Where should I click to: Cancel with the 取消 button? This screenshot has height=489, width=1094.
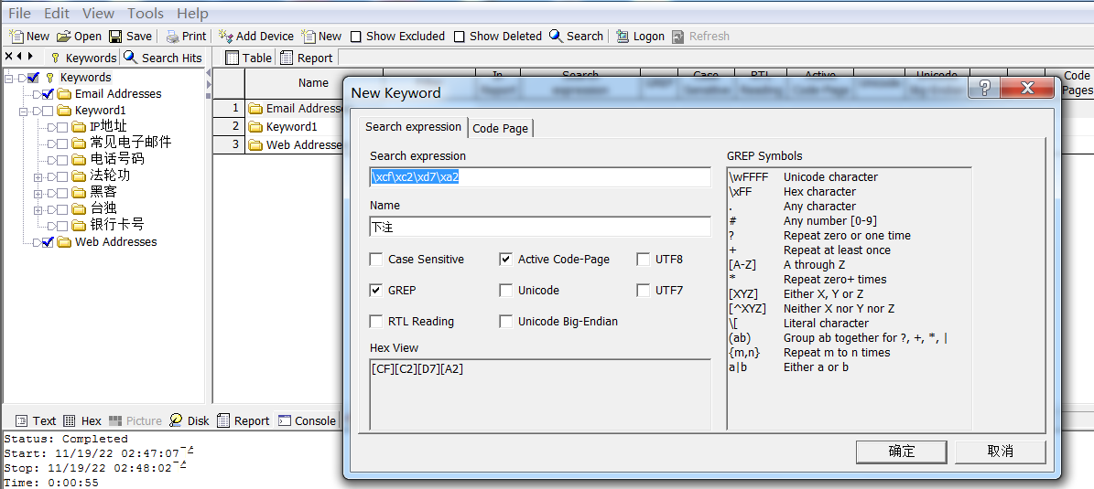pos(1001,452)
